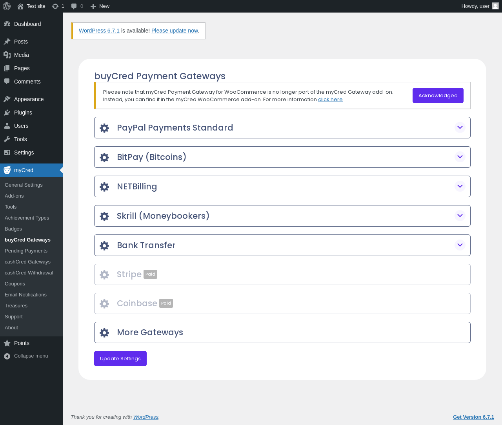Click the Paid badge next to Coinbase
The image size is (502, 425).
pos(166,303)
